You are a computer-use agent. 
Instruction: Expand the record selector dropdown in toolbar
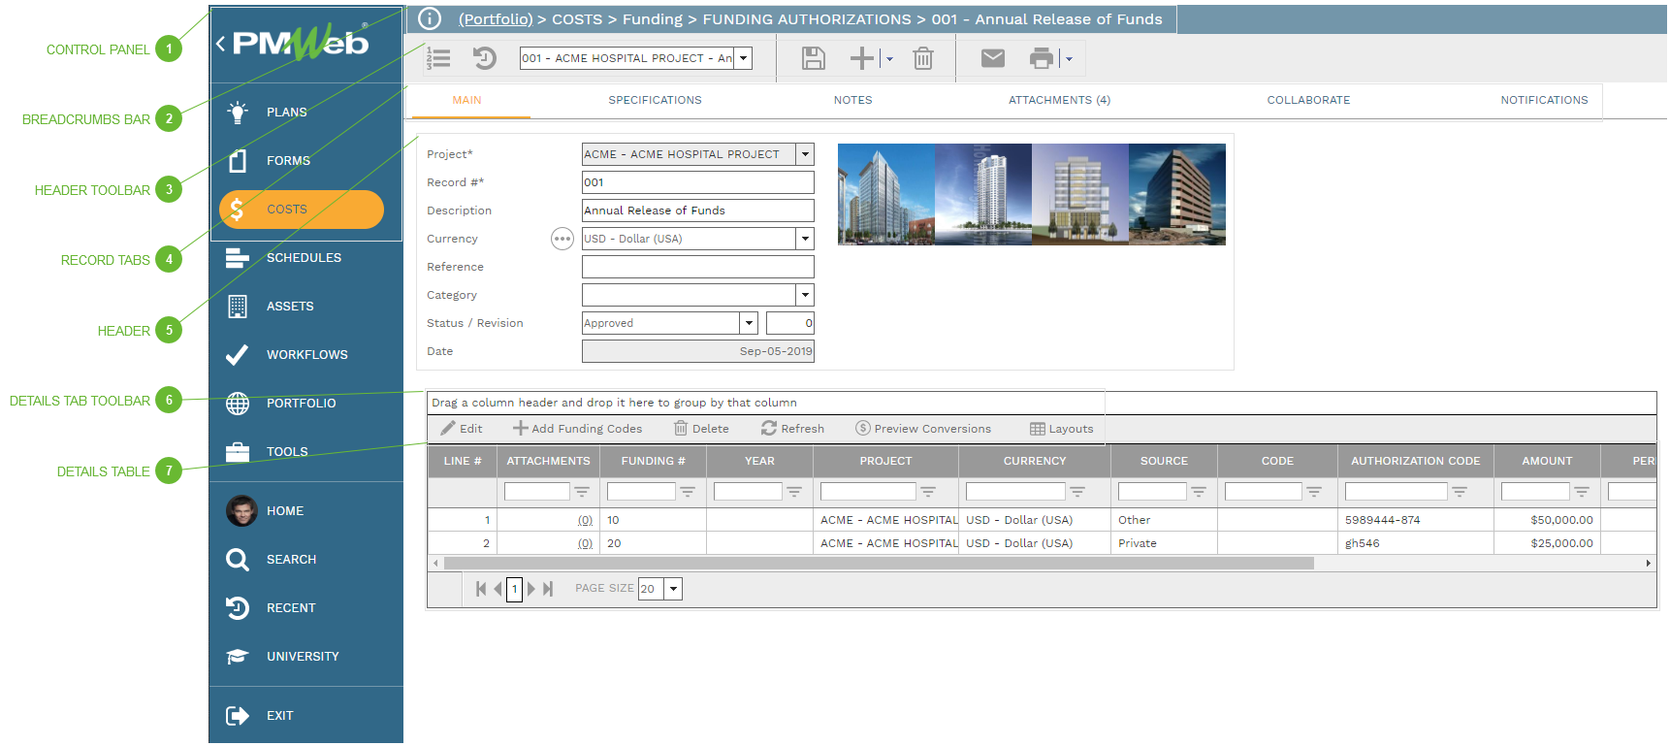(744, 58)
